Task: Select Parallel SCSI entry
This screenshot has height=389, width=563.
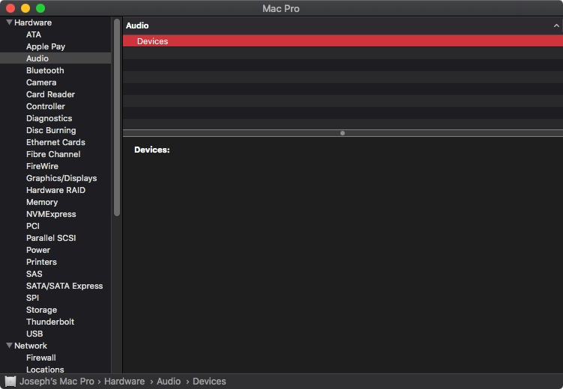Action: tap(51, 238)
